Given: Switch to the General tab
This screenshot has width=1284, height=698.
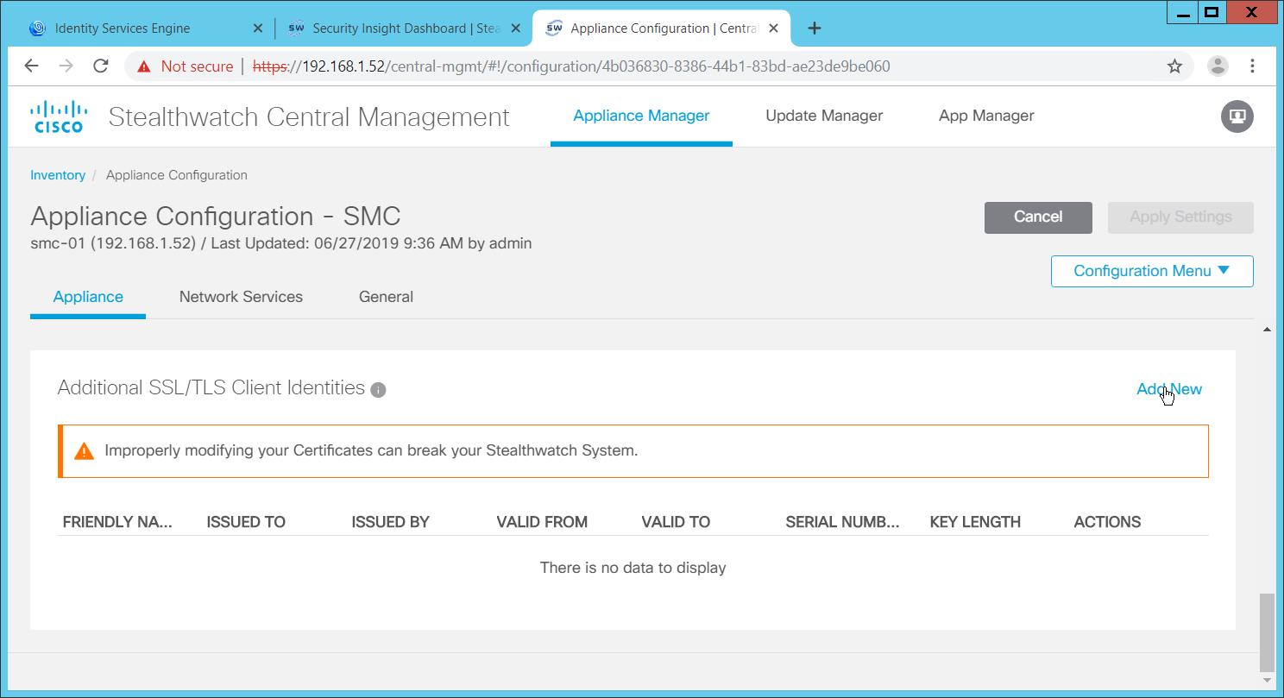Looking at the screenshot, I should click(386, 297).
